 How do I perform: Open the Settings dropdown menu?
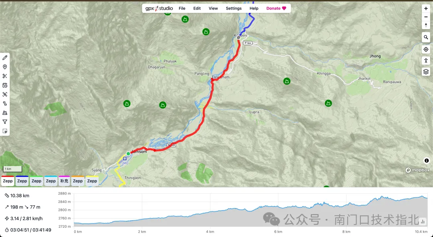pos(233,8)
